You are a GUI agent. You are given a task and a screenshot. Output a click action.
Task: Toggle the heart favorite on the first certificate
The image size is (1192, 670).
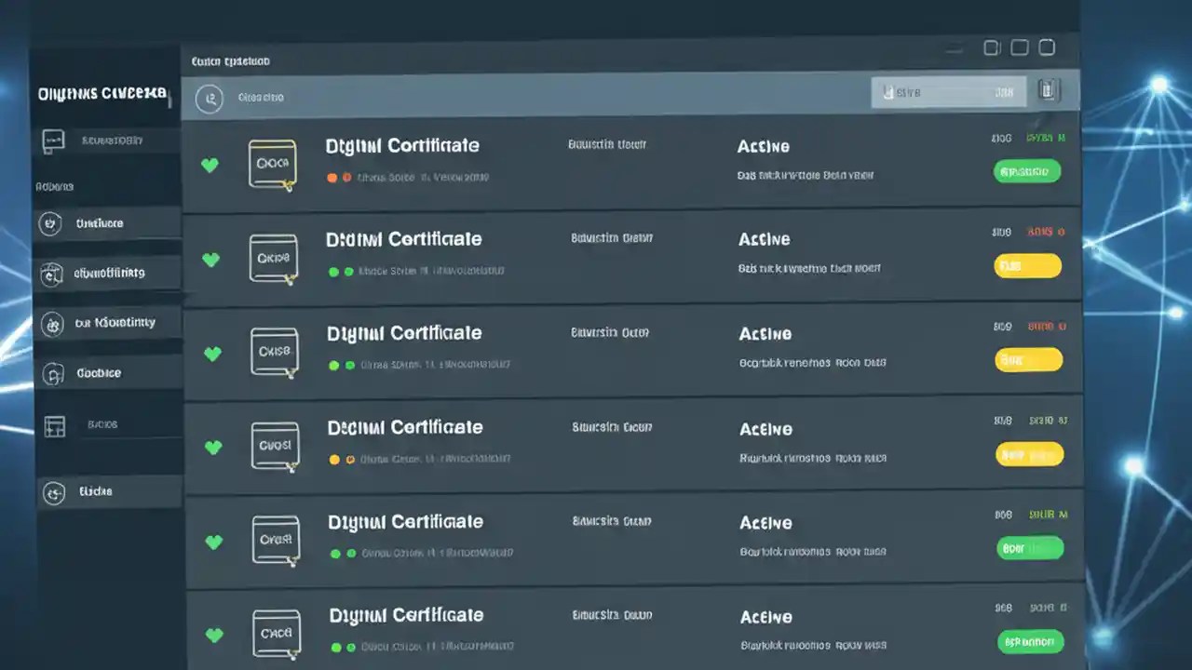tap(210, 166)
